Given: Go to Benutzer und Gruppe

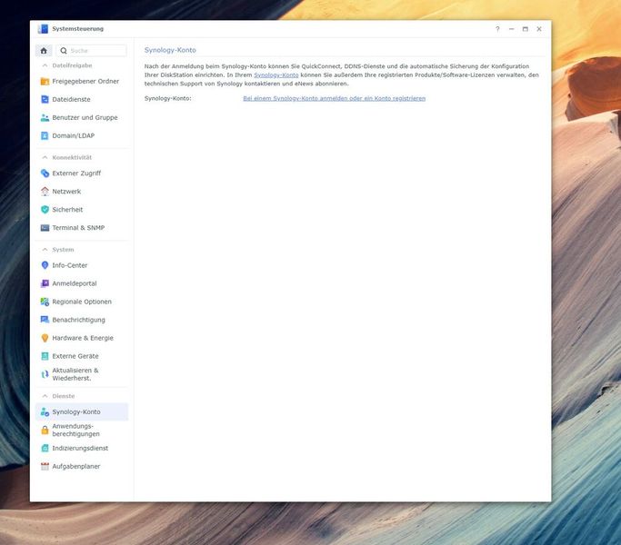Looking at the screenshot, I should click(x=82, y=117).
